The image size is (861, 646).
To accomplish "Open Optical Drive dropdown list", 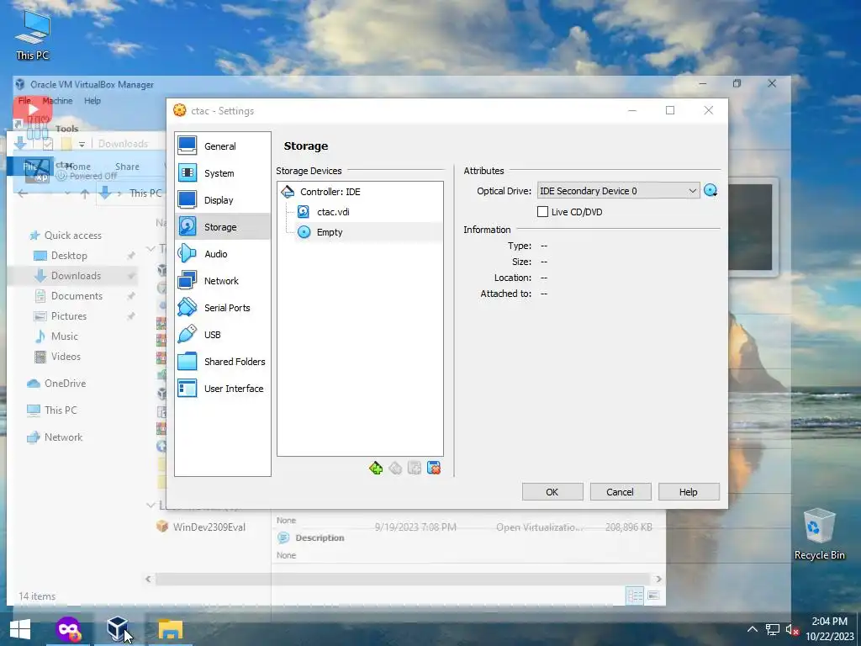I will 618,191.
